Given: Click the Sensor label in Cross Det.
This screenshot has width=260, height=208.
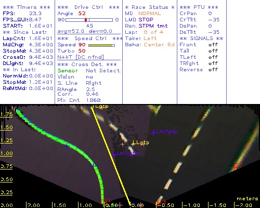Looking at the screenshot, I should click(68, 71).
